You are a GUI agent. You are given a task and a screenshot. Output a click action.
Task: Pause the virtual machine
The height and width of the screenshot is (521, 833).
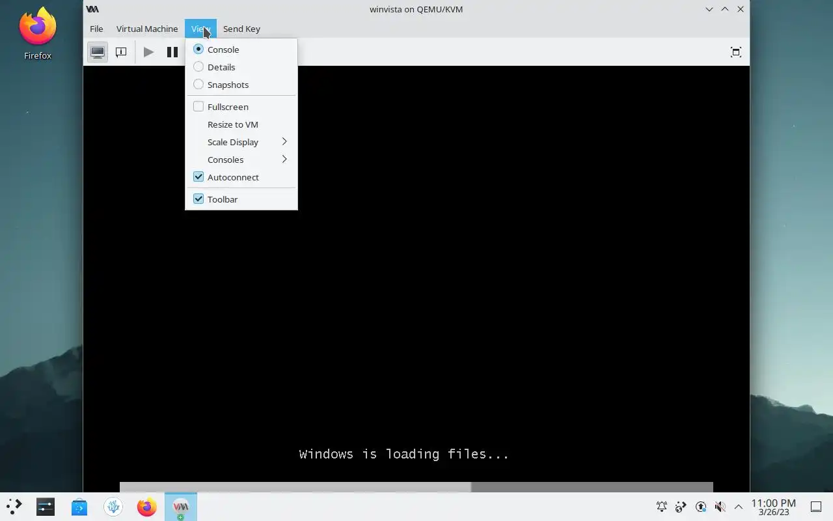coord(172,52)
